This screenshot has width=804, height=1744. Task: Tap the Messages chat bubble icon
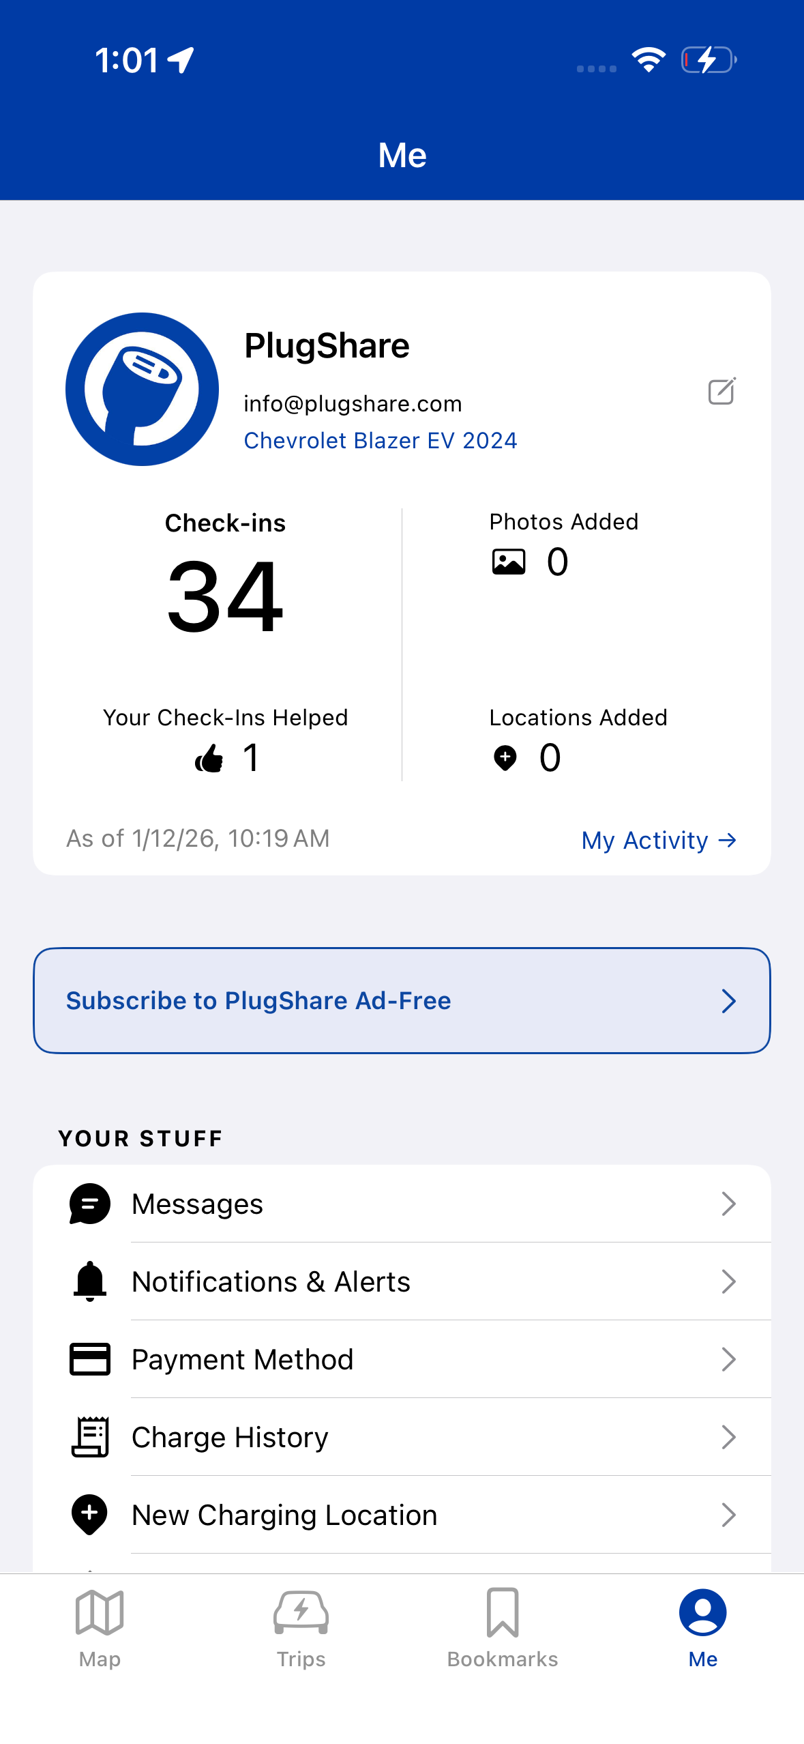(89, 1204)
